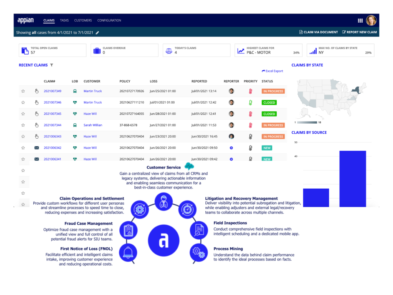The image size is (393, 295).
Task: Open the Configuration tab
Action: tap(109, 20)
